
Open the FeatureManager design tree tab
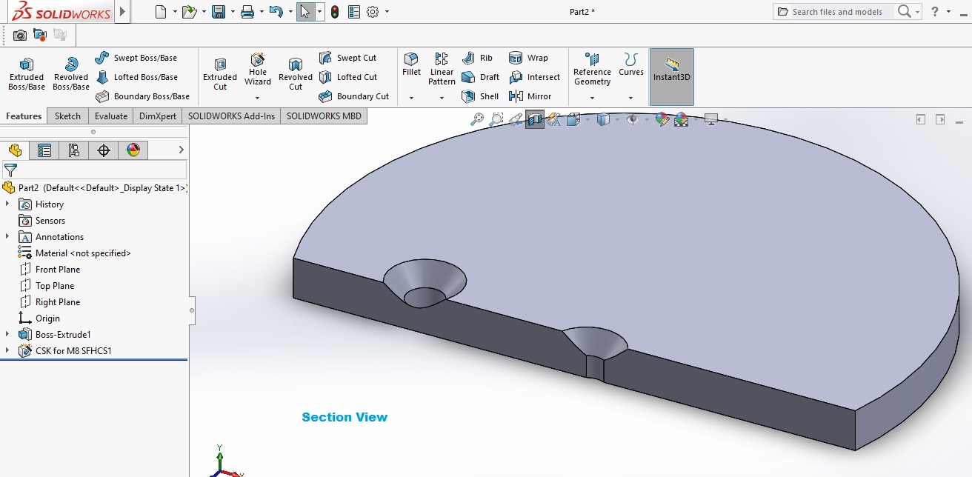click(x=15, y=150)
